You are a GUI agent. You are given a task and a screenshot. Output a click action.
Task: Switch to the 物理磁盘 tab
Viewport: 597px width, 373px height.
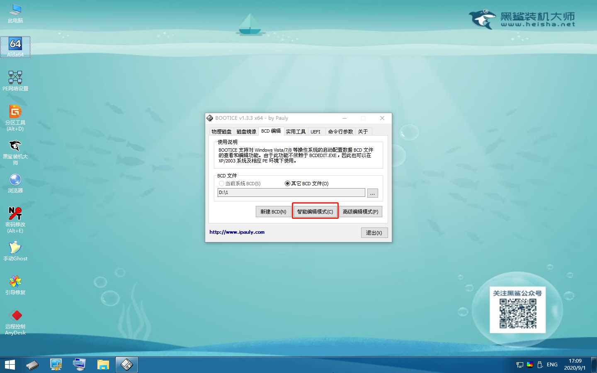221,132
